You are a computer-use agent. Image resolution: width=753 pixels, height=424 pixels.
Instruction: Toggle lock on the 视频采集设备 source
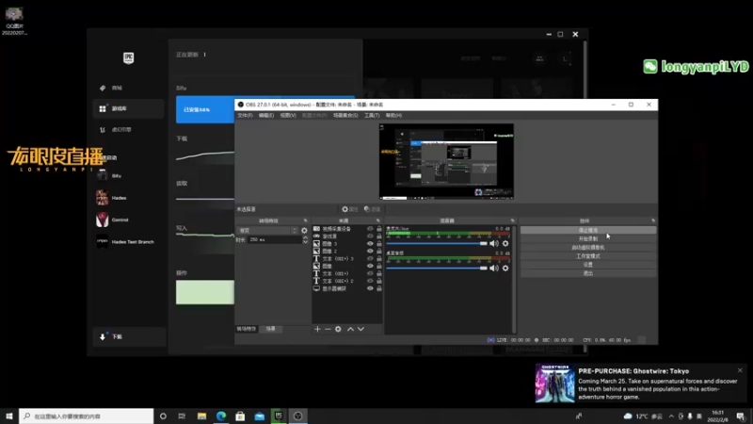pos(379,229)
